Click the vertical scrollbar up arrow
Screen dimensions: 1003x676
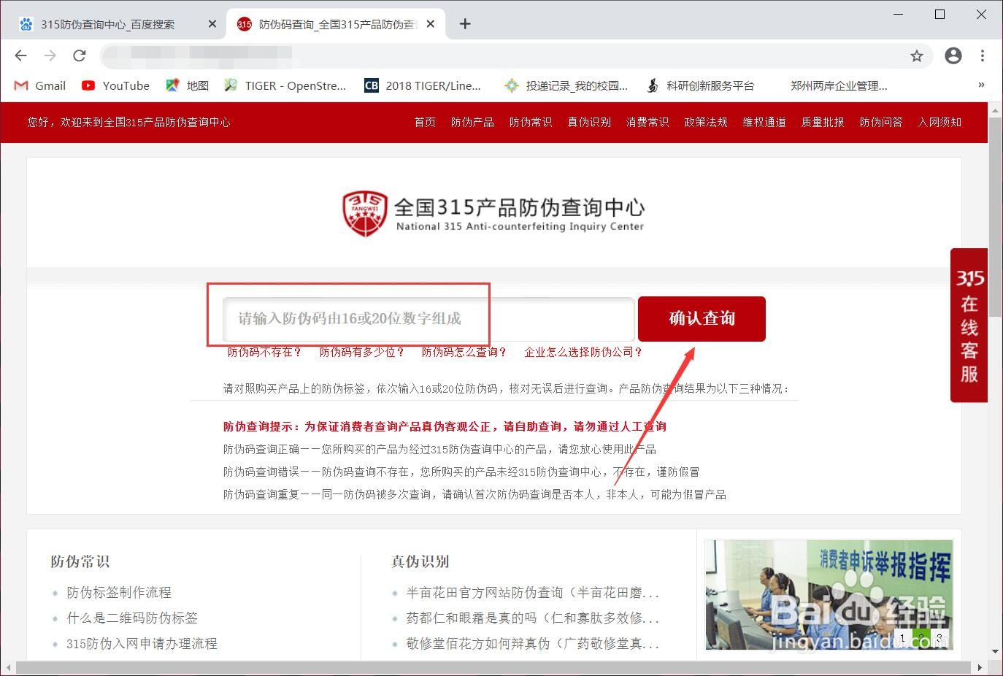[995, 111]
